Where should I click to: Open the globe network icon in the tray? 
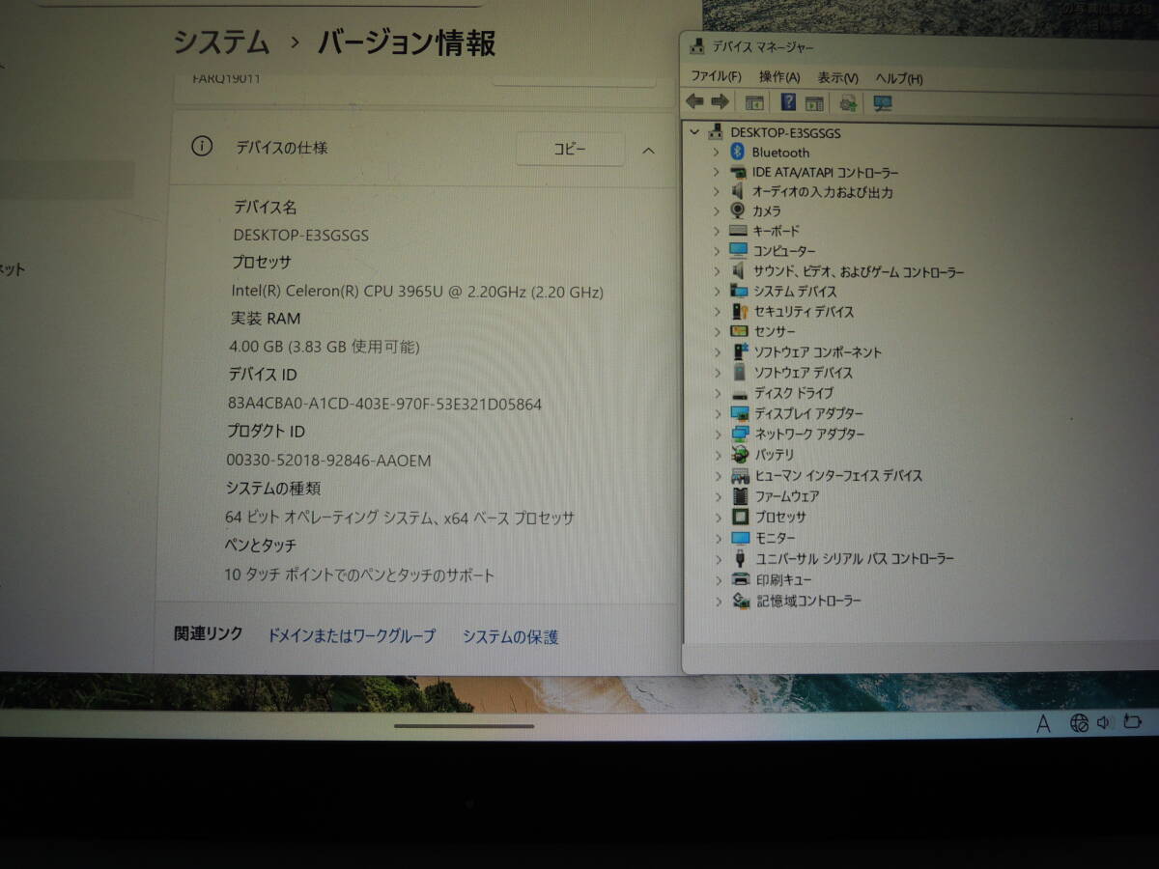point(1079,723)
